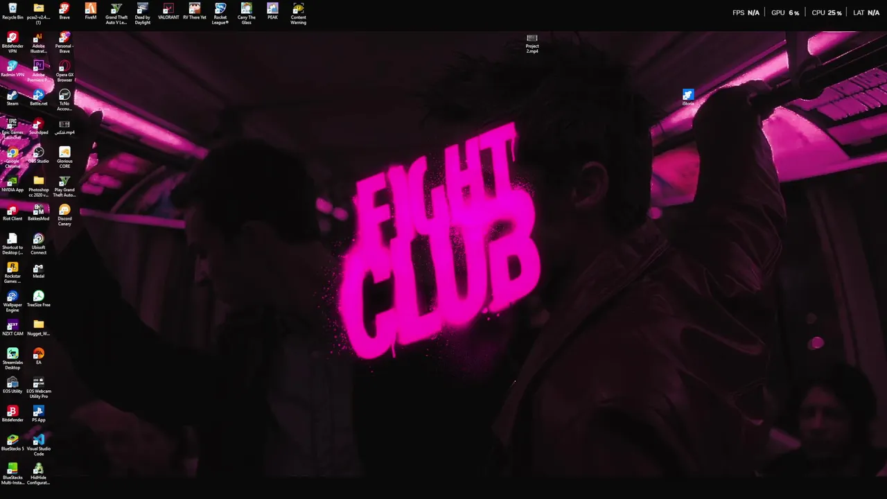
Task: Select the Soundpad shortcut
Action: point(38,127)
